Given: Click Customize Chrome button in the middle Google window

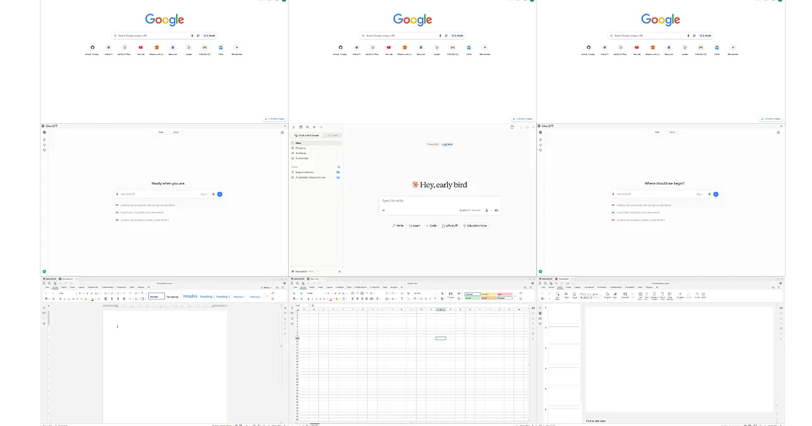Looking at the screenshot, I should click(522, 118).
